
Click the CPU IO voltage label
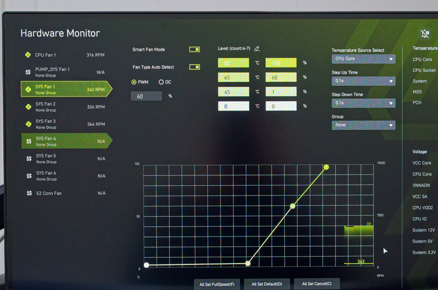point(419,219)
